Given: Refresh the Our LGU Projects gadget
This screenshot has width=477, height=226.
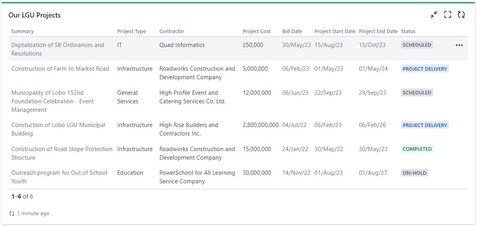Looking at the screenshot, I should tap(461, 15).
